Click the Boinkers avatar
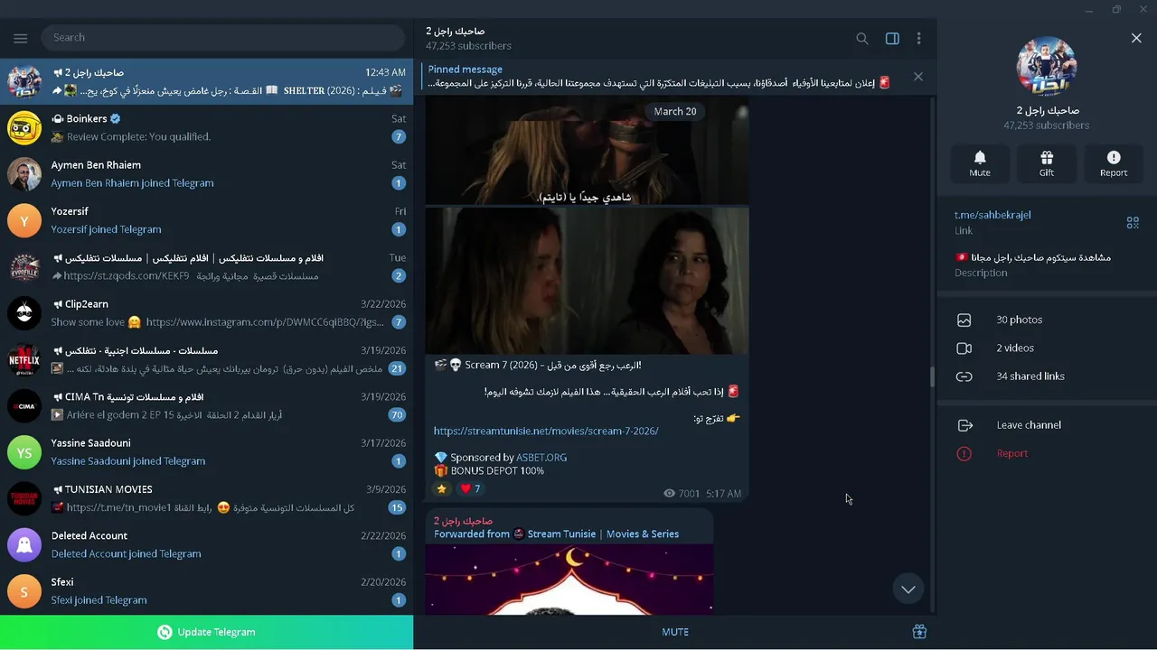The height and width of the screenshot is (650, 1157). 24,128
